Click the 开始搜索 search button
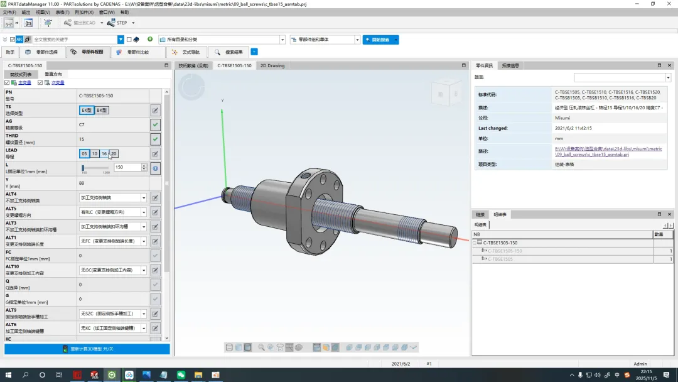Image resolution: width=678 pixels, height=382 pixels. click(380, 40)
